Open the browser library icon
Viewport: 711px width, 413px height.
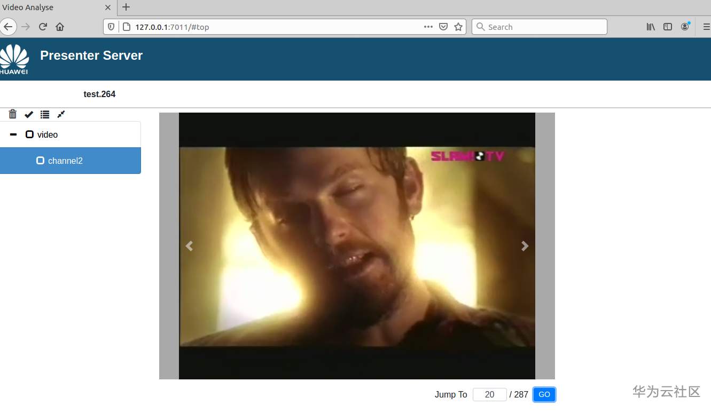point(651,27)
